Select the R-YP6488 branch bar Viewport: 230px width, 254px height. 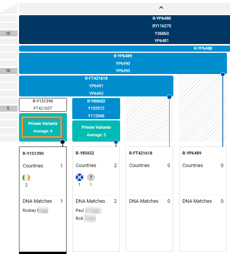click(x=203, y=49)
